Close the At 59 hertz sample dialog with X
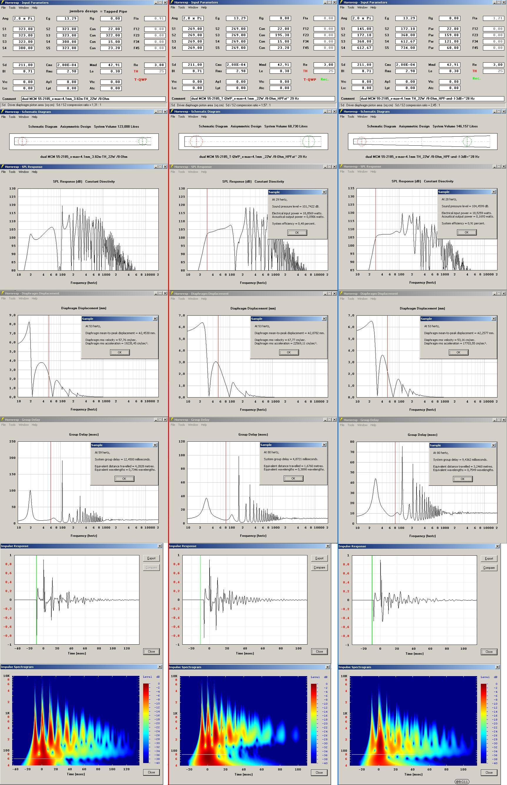This screenshot has width=507, height=785. pyautogui.click(x=155, y=445)
